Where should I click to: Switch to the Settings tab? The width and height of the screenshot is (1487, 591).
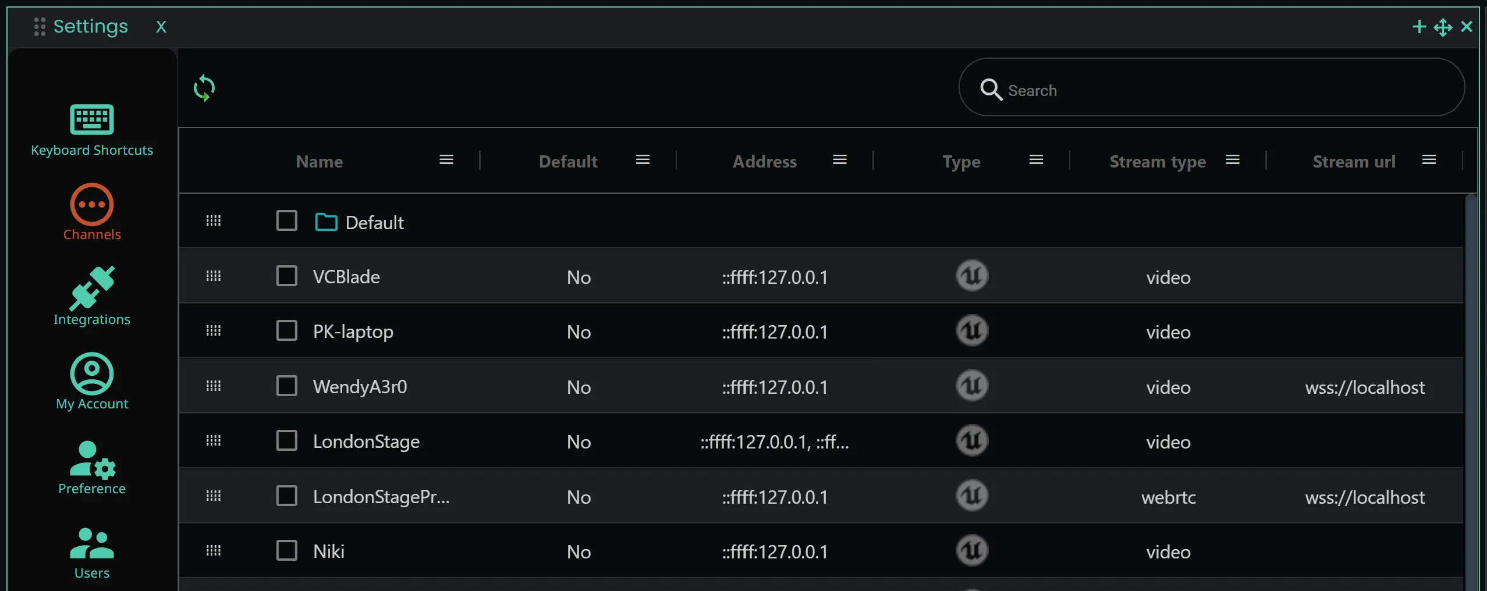(90, 26)
